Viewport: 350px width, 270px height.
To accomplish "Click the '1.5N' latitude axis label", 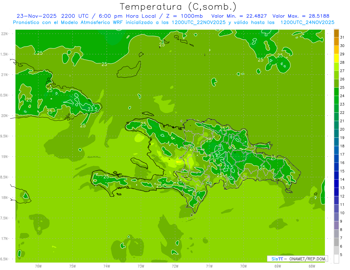I will (x=4, y=54).
